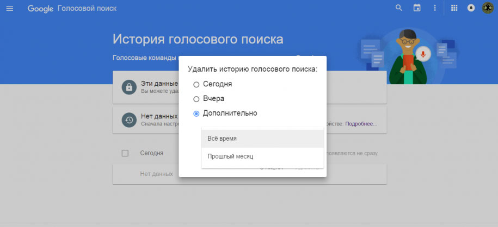Open the calendar date filter icon
The image size is (498, 227).
point(417,8)
